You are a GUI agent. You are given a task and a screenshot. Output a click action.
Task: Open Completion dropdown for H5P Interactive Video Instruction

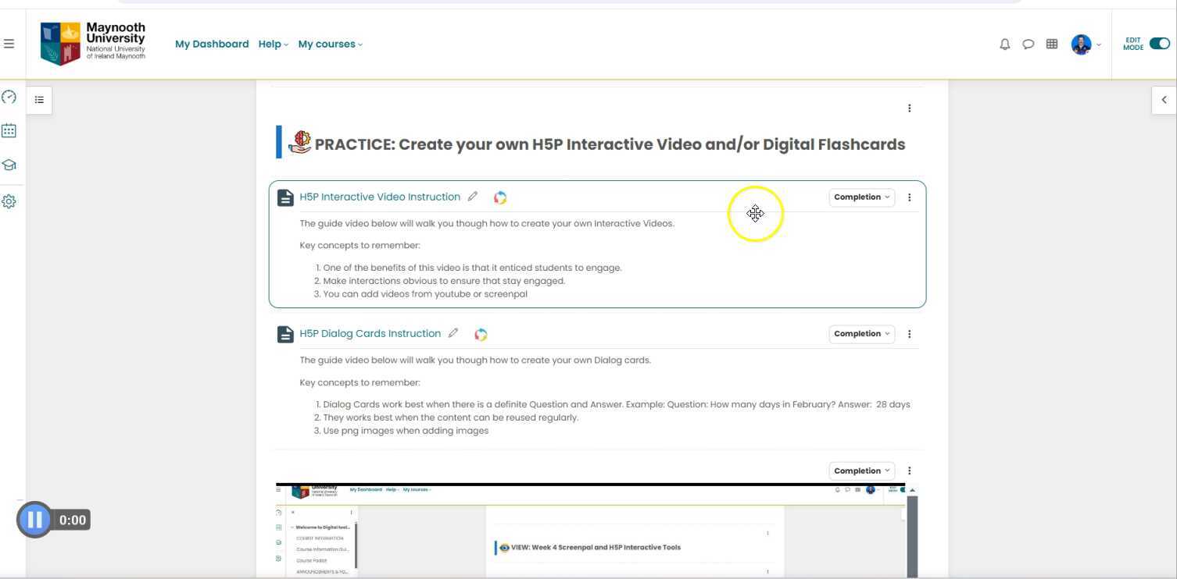862,197
